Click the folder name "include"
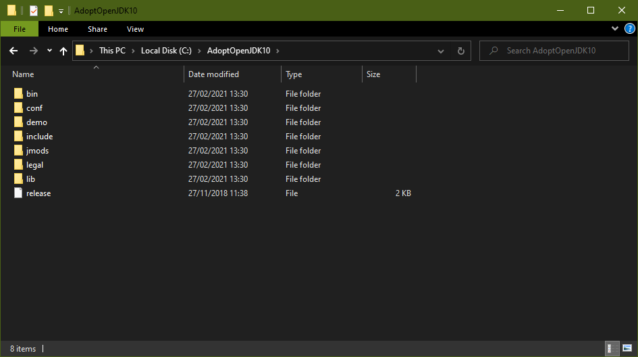638x357 pixels. pos(39,137)
